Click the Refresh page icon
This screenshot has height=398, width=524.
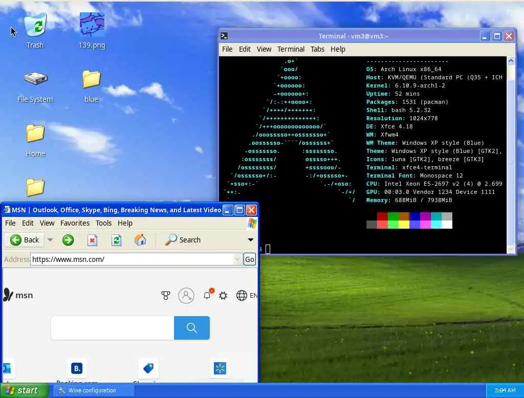[x=116, y=240]
